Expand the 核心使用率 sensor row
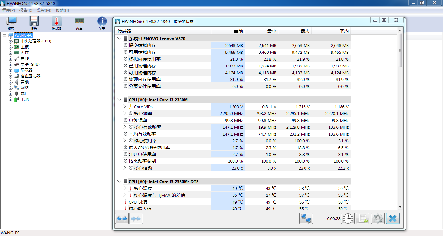Viewport: 443px width, 236px height. [x=125, y=140]
